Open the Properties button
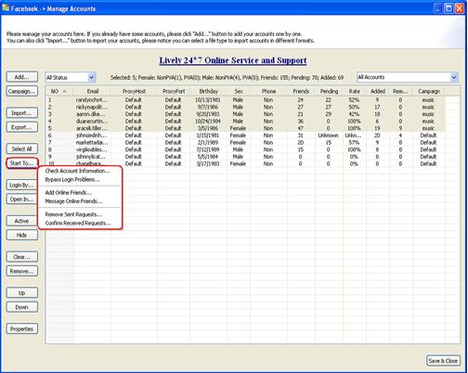The height and width of the screenshot is (373, 468). (22, 328)
